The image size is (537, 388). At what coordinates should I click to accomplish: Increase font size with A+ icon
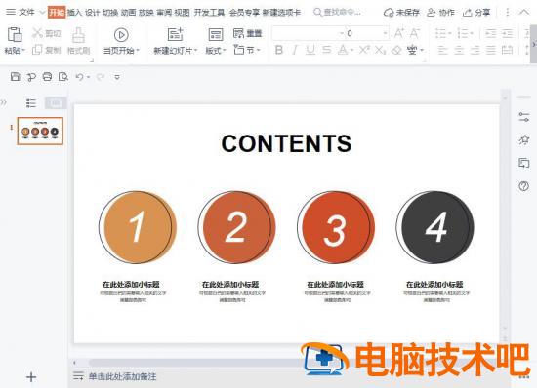(x=399, y=33)
